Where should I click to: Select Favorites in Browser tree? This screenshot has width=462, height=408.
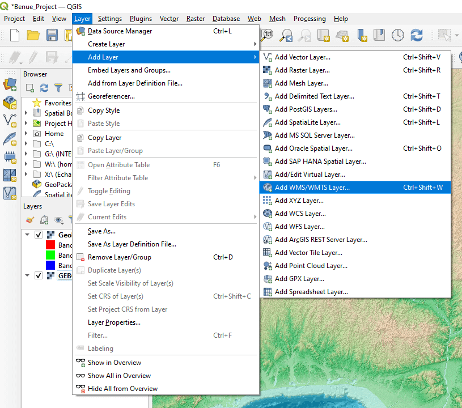(58, 103)
